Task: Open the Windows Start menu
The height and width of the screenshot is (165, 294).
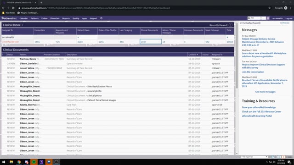Action: click(x=4, y=162)
